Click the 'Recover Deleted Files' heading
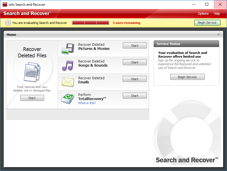The width and height of the screenshot is (227, 171). tap(32, 52)
